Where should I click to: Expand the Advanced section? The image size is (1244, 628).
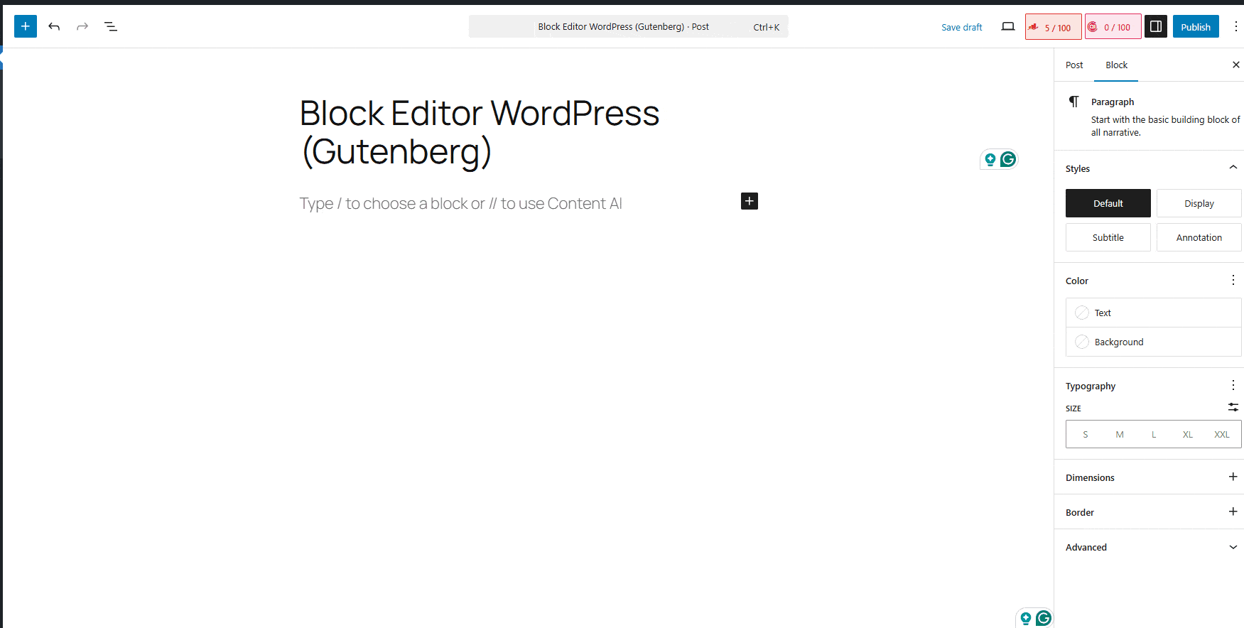click(x=1149, y=547)
